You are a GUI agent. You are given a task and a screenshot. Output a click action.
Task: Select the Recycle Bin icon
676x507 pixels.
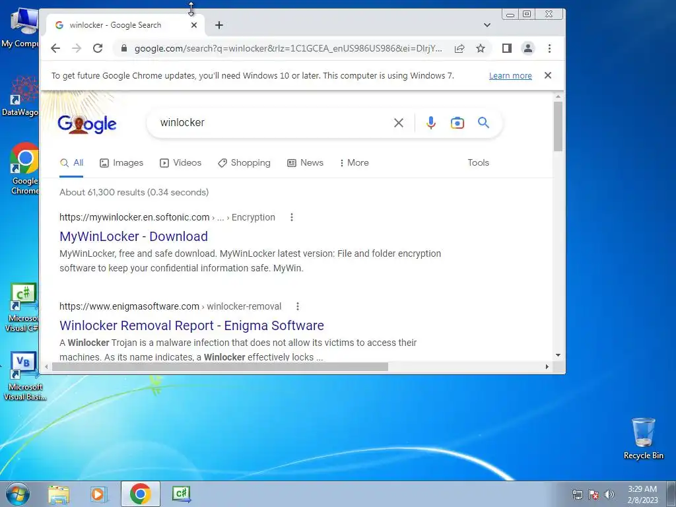(643, 438)
